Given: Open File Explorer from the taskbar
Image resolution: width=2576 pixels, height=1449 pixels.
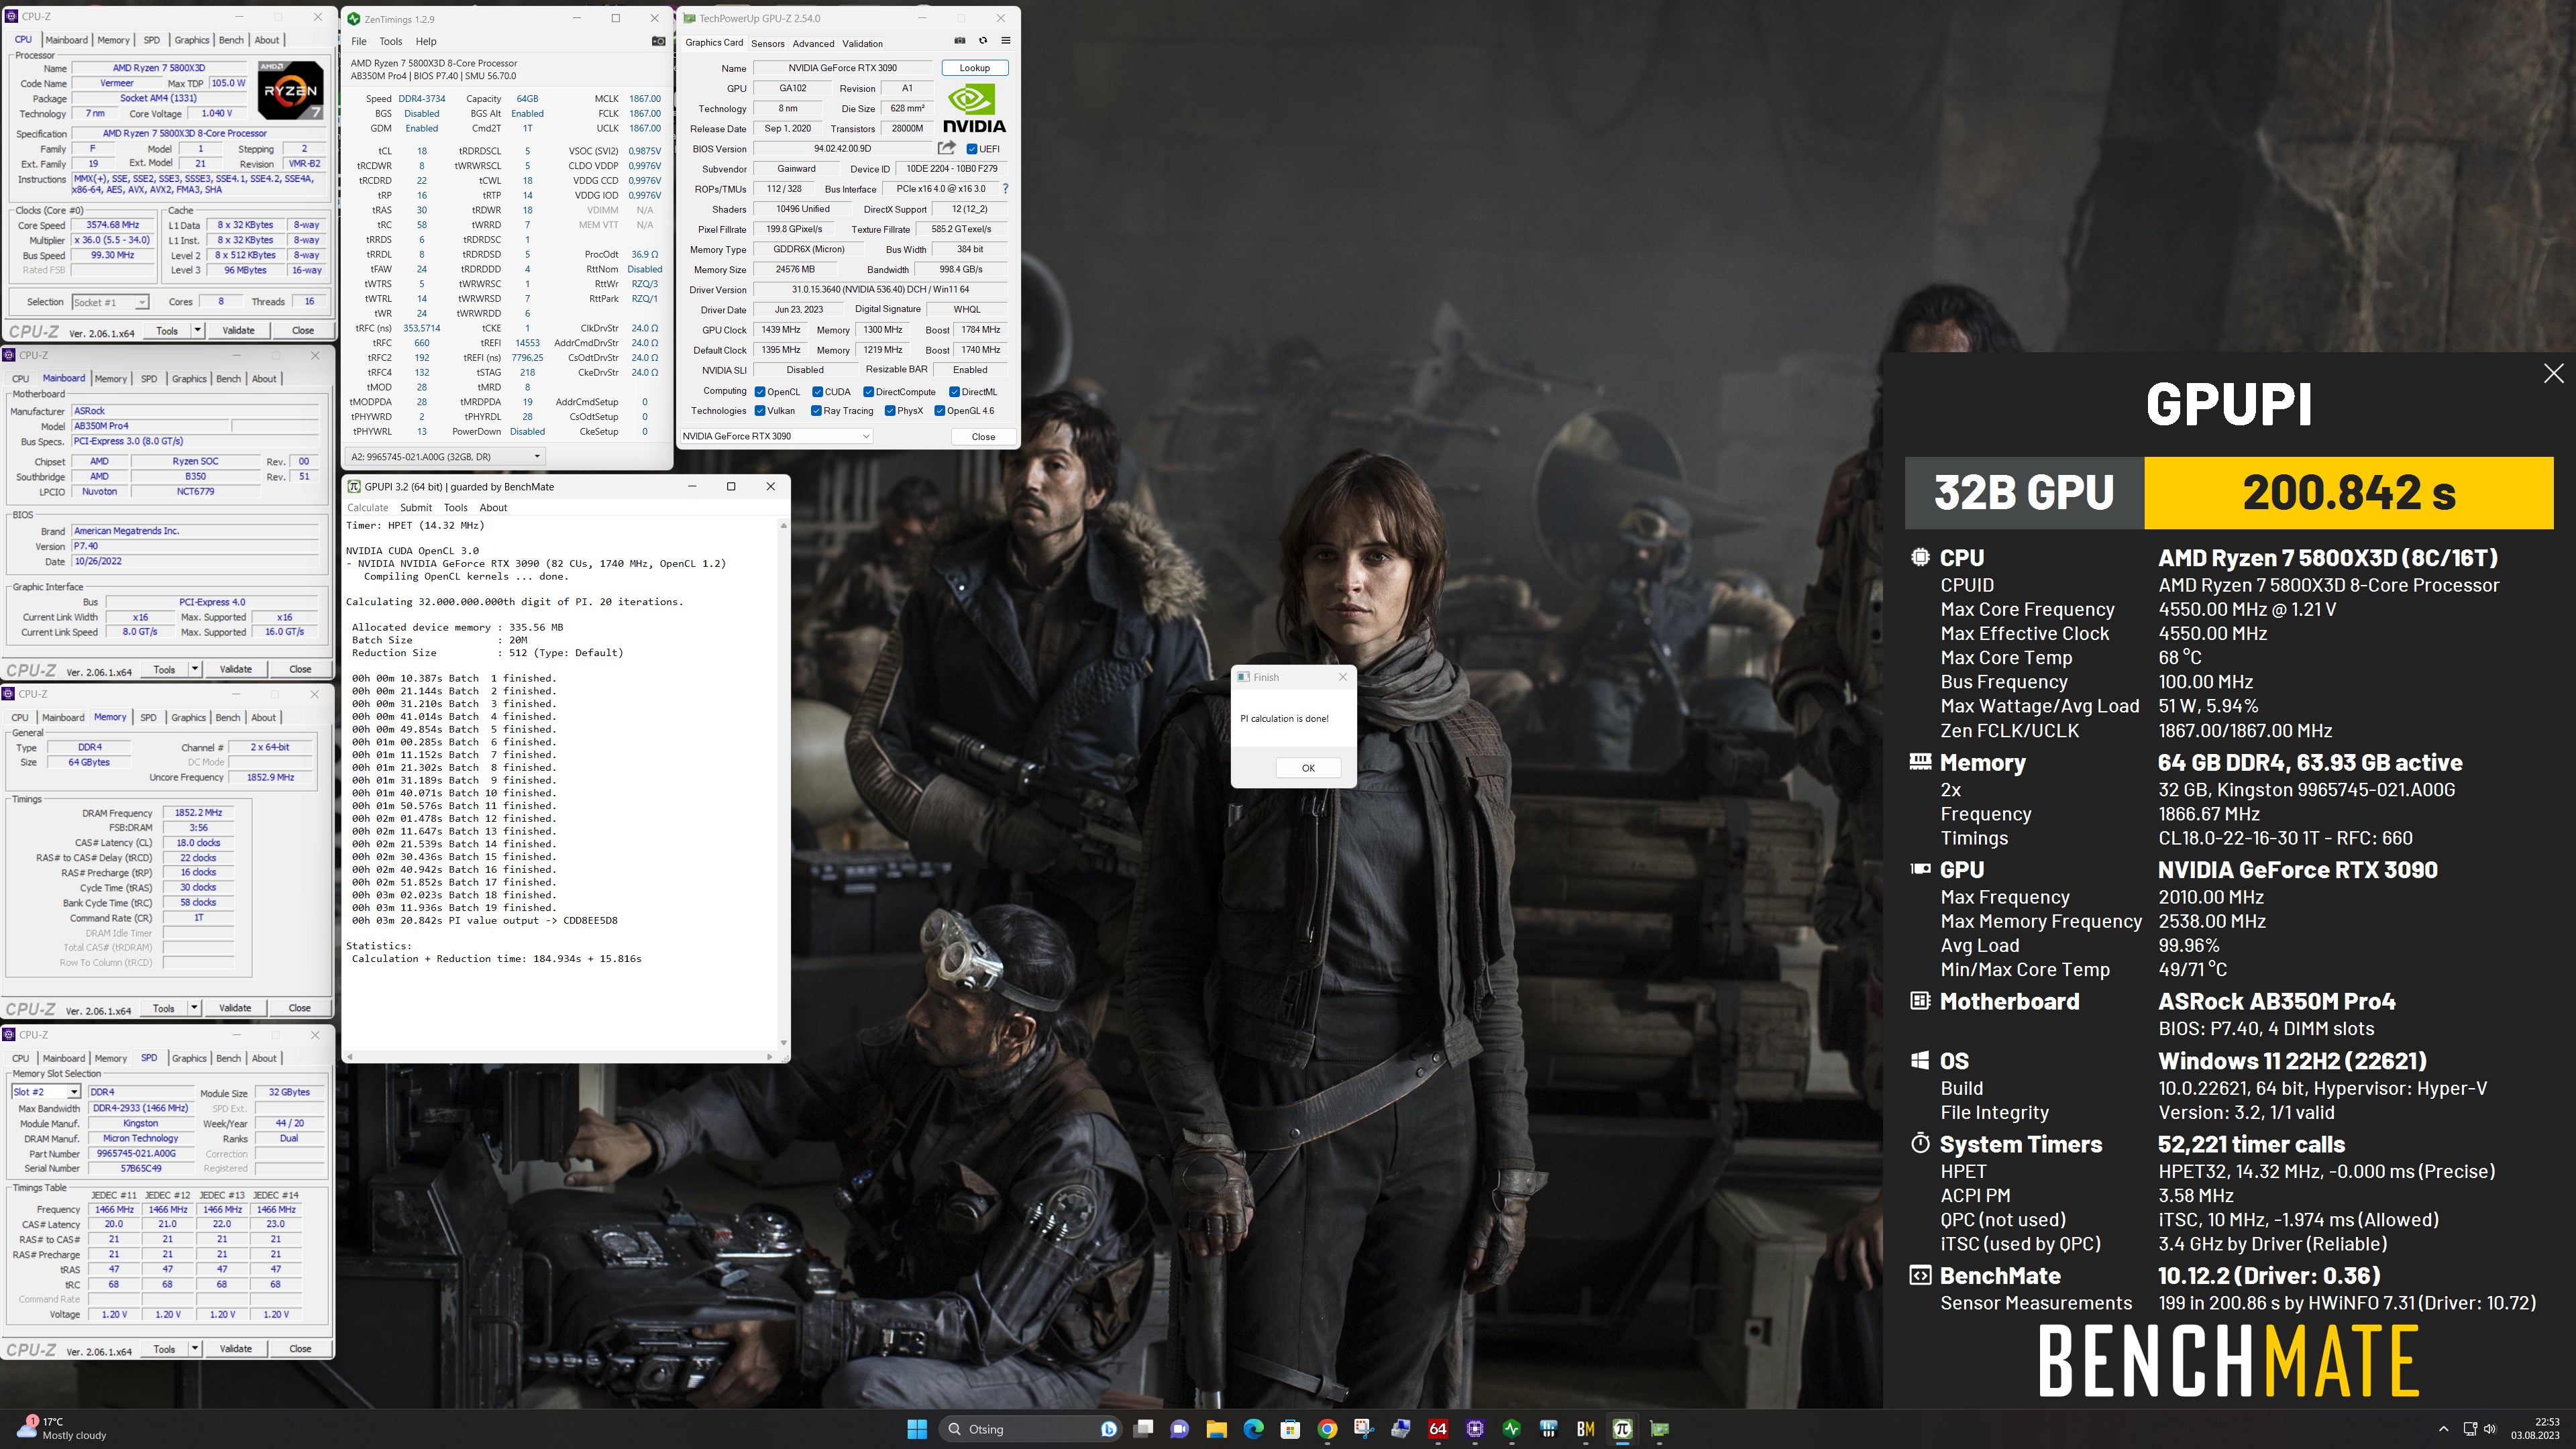Looking at the screenshot, I should pos(1216,1428).
